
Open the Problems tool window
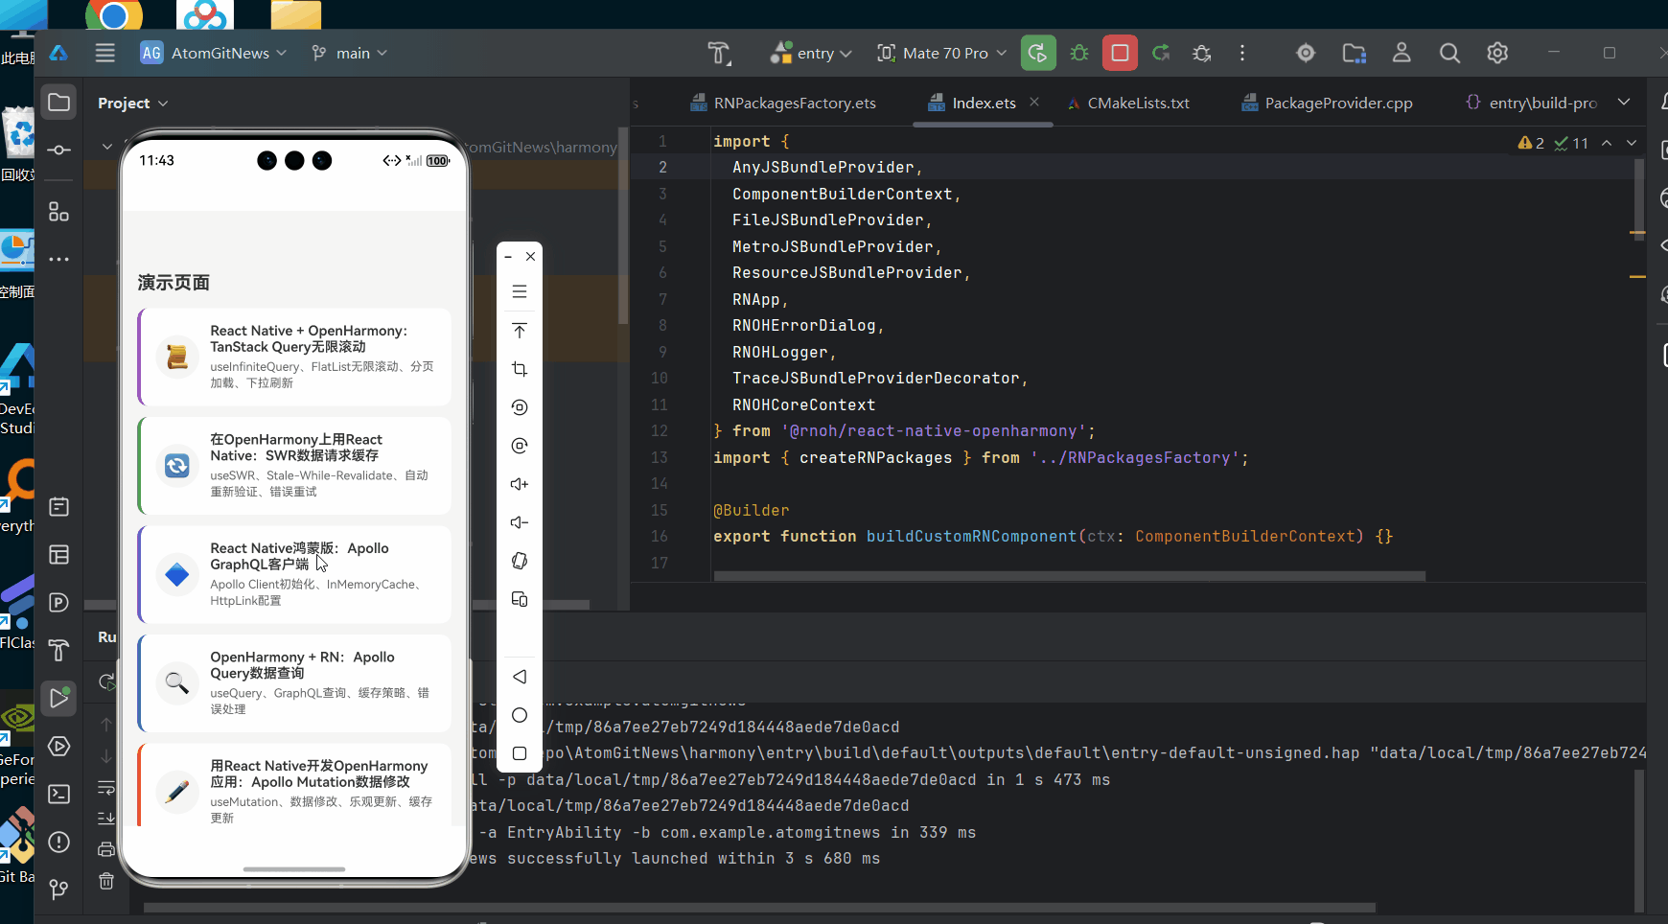point(58,842)
